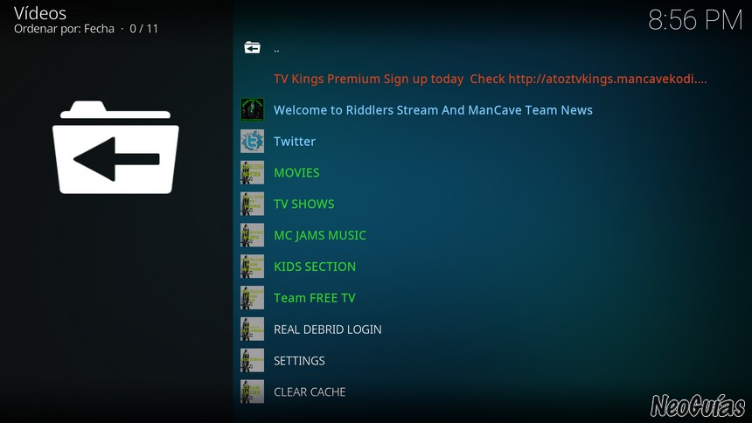Click the KIDS SECTION thumbnail icon
The image size is (752, 423).
pos(252,267)
